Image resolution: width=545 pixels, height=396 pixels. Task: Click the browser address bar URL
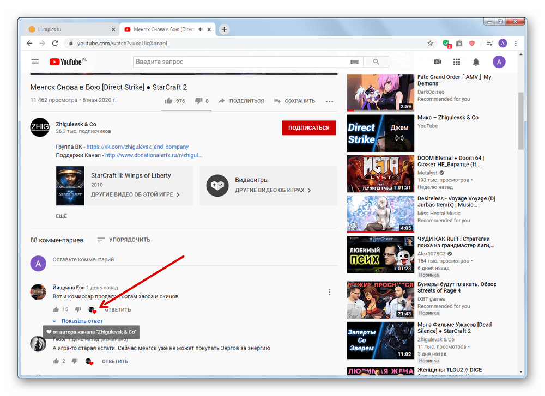[122, 43]
